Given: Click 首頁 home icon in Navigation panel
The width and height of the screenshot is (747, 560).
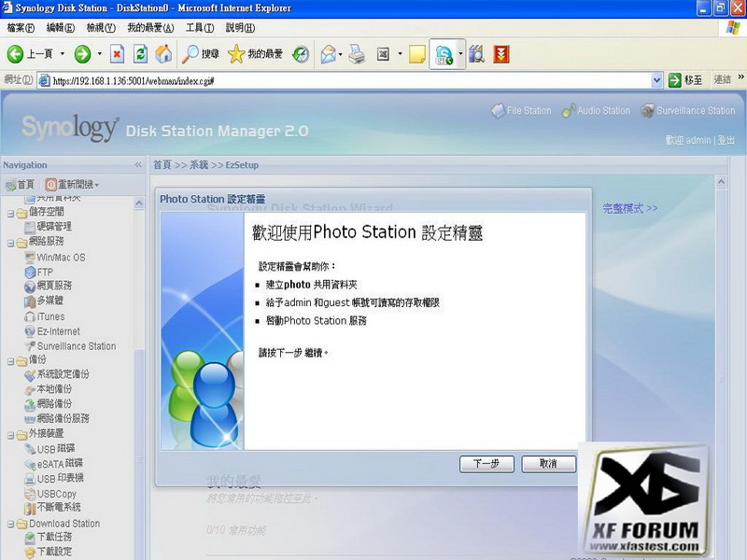Looking at the screenshot, I should [x=20, y=185].
